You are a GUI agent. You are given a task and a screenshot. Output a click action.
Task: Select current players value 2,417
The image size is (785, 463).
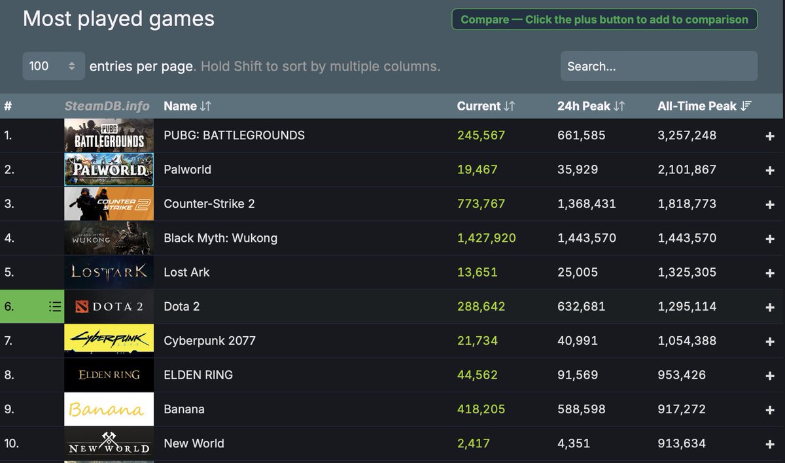473,443
